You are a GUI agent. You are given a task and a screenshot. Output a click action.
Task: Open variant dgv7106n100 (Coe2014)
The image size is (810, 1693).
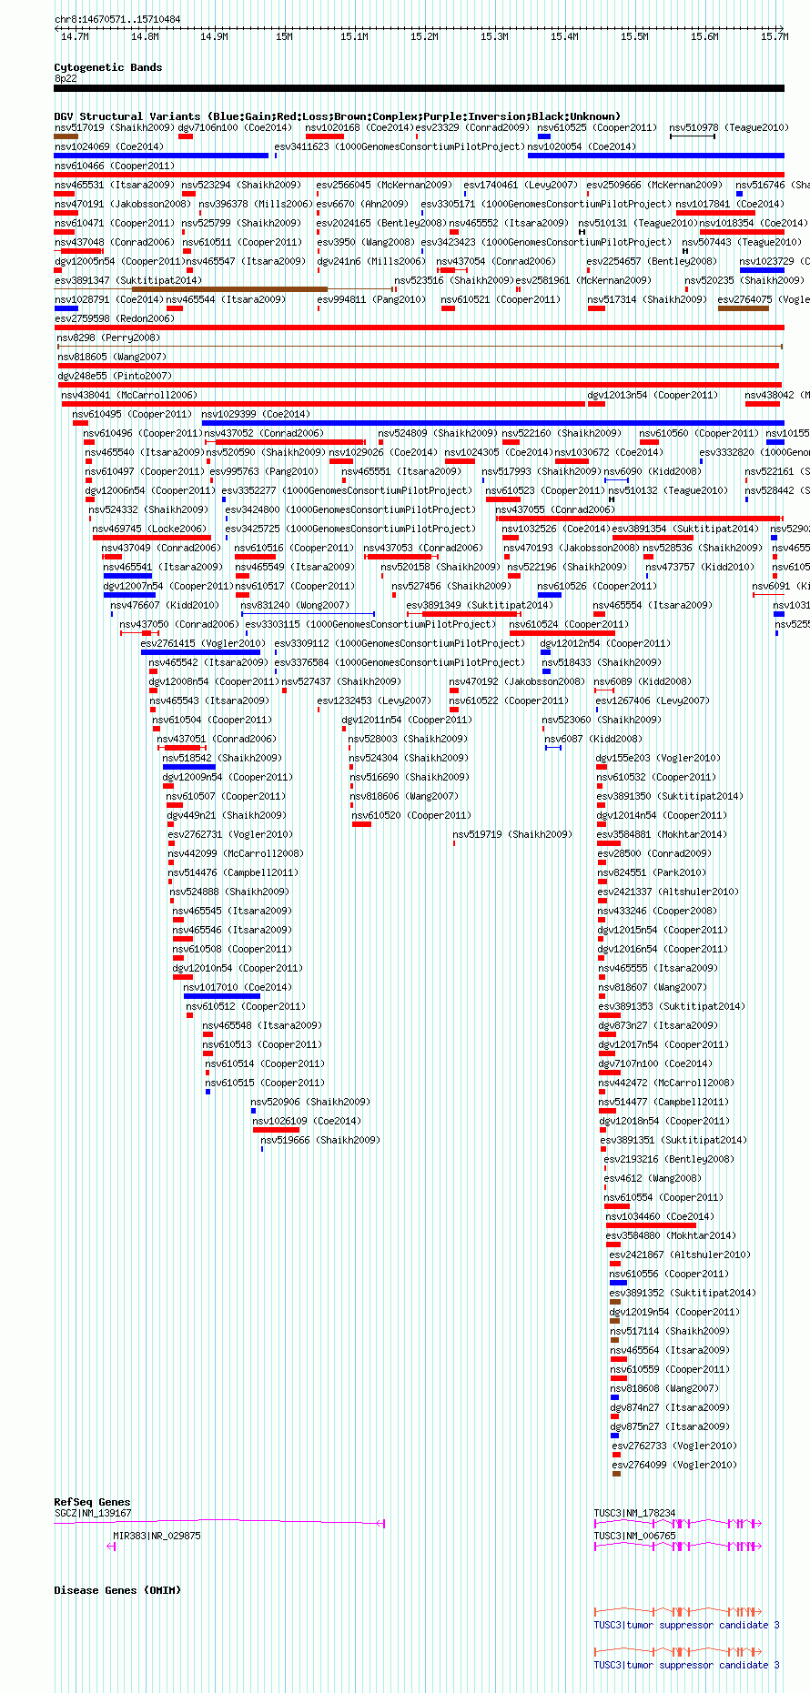[235, 127]
